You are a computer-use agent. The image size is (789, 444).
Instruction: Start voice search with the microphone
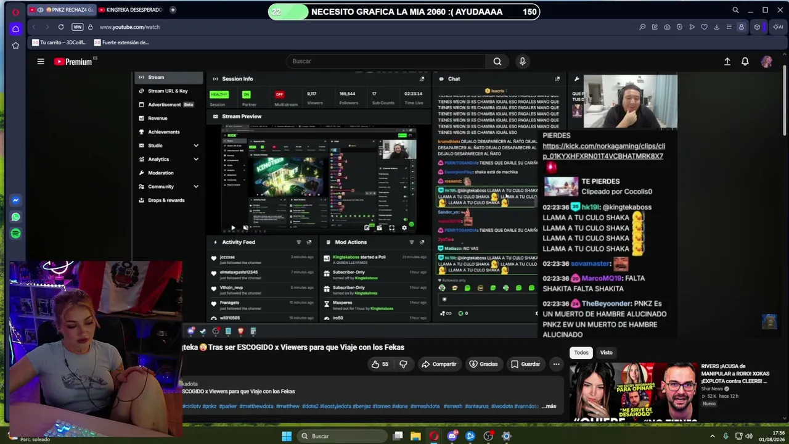click(522, 61)
